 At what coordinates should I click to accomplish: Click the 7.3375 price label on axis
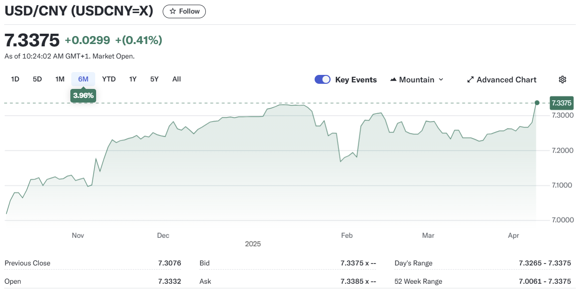pyautogui.click(x=560, y=103)
